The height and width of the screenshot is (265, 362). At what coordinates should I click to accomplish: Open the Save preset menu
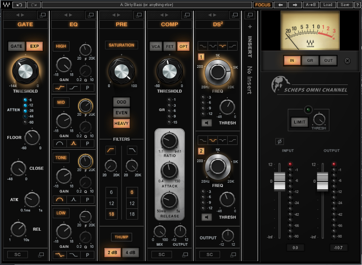(x=345, y=5)
